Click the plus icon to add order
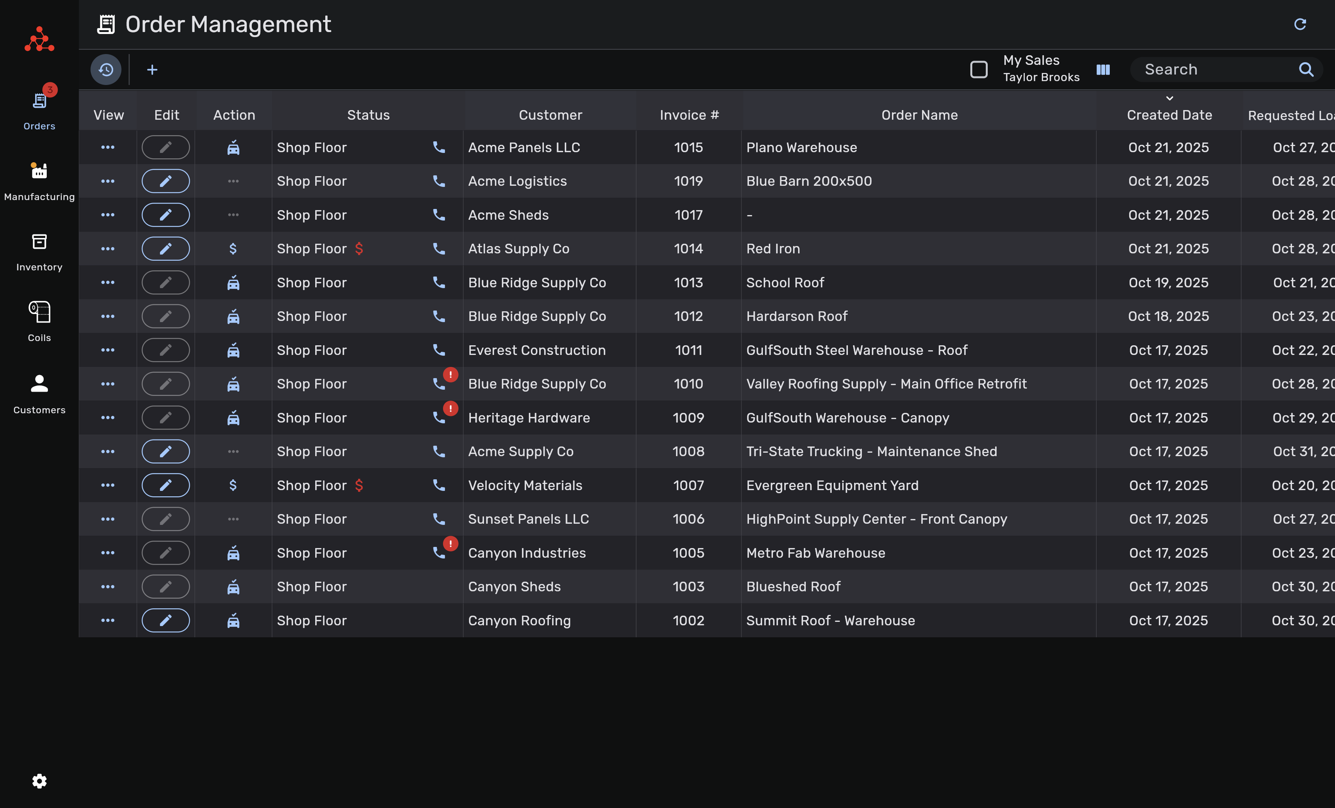The image size is (1335, 808). point(152,69)
